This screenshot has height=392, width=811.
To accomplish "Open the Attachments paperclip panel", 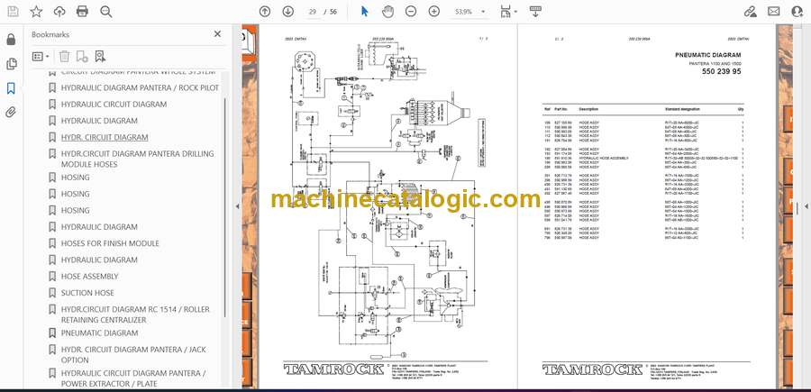I will (11, 113).
